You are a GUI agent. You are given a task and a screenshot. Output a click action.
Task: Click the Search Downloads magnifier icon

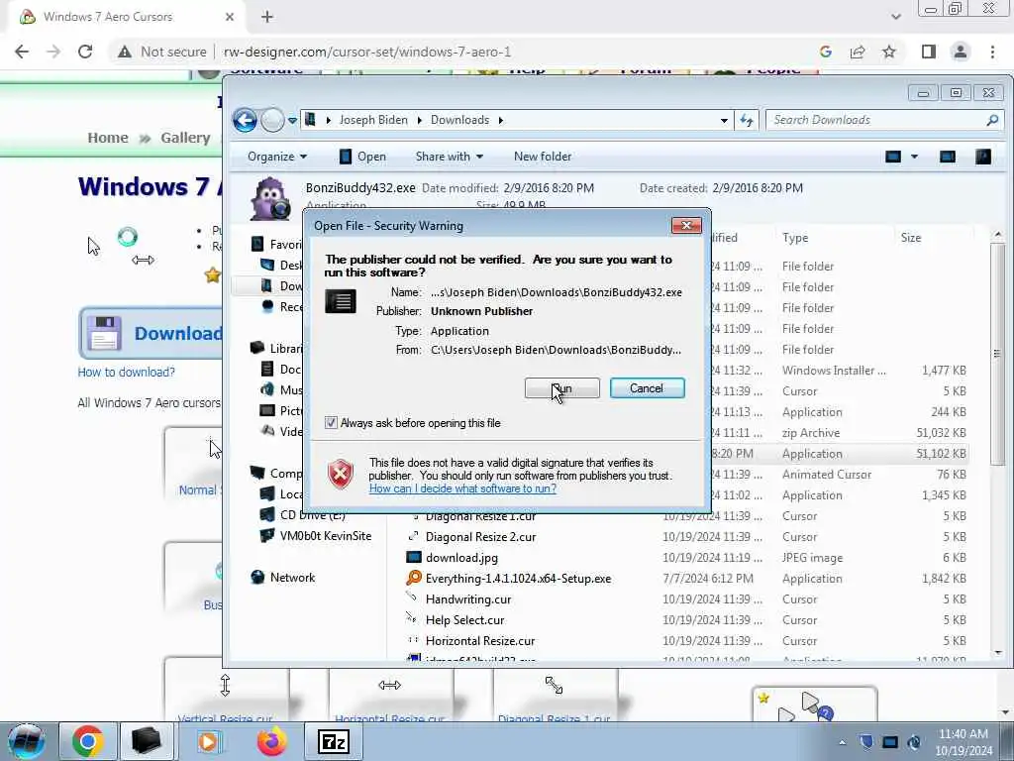point(992,120)
